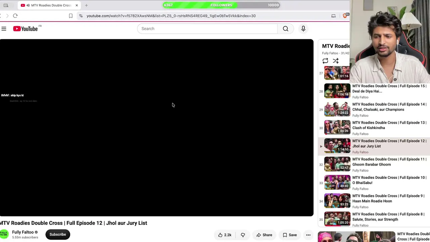Viewport: 430px width, 242px height.
Task: Play Episode 15 Deal de Diya Hai
Action: (389, 88)
